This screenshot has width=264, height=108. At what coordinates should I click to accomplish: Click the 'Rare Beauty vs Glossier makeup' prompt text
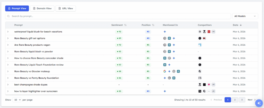click(32, 71)
